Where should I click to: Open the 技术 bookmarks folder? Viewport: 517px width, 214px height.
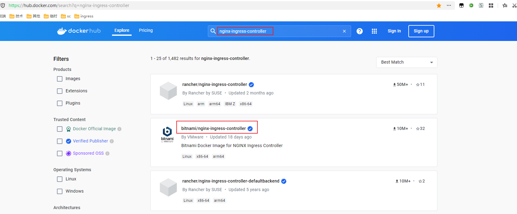pyautogui.click(x=16, y=16)
